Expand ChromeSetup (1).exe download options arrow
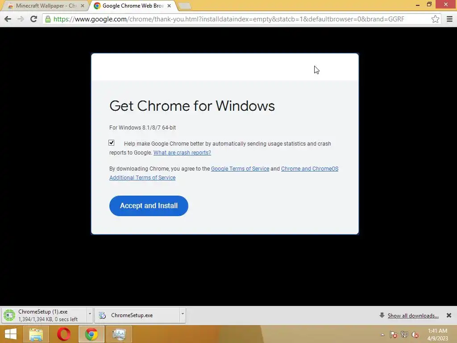The width and height of the screenshot is (457, 343). (x=90, y=314)
